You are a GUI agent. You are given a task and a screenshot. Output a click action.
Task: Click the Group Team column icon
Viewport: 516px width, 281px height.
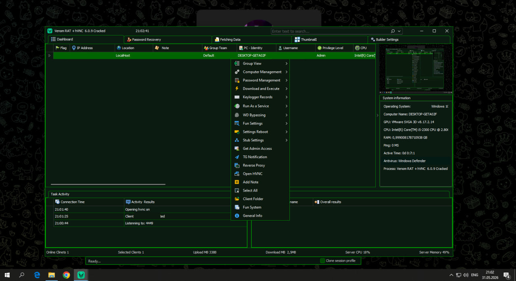click(206, 48)
